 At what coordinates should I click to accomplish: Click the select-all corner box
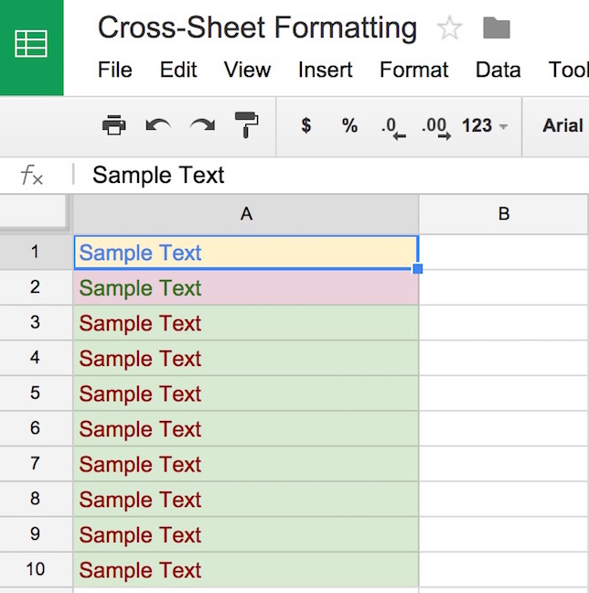tap(35, 213)
